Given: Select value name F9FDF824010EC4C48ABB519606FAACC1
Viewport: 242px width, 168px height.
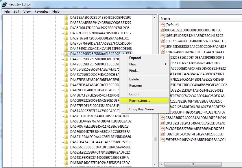Looking at the screenshot, I should point(195,139).
